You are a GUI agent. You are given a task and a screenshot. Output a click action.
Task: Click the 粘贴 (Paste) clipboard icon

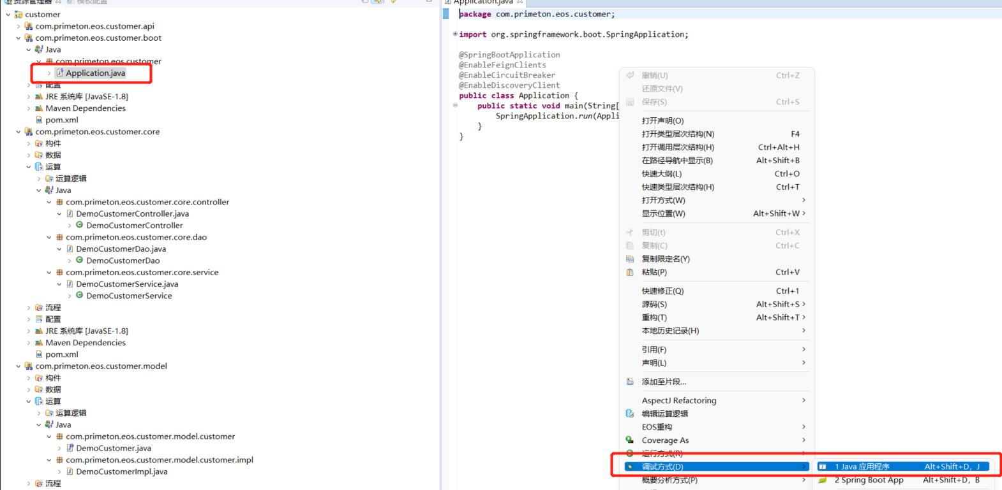pos(630,272)
